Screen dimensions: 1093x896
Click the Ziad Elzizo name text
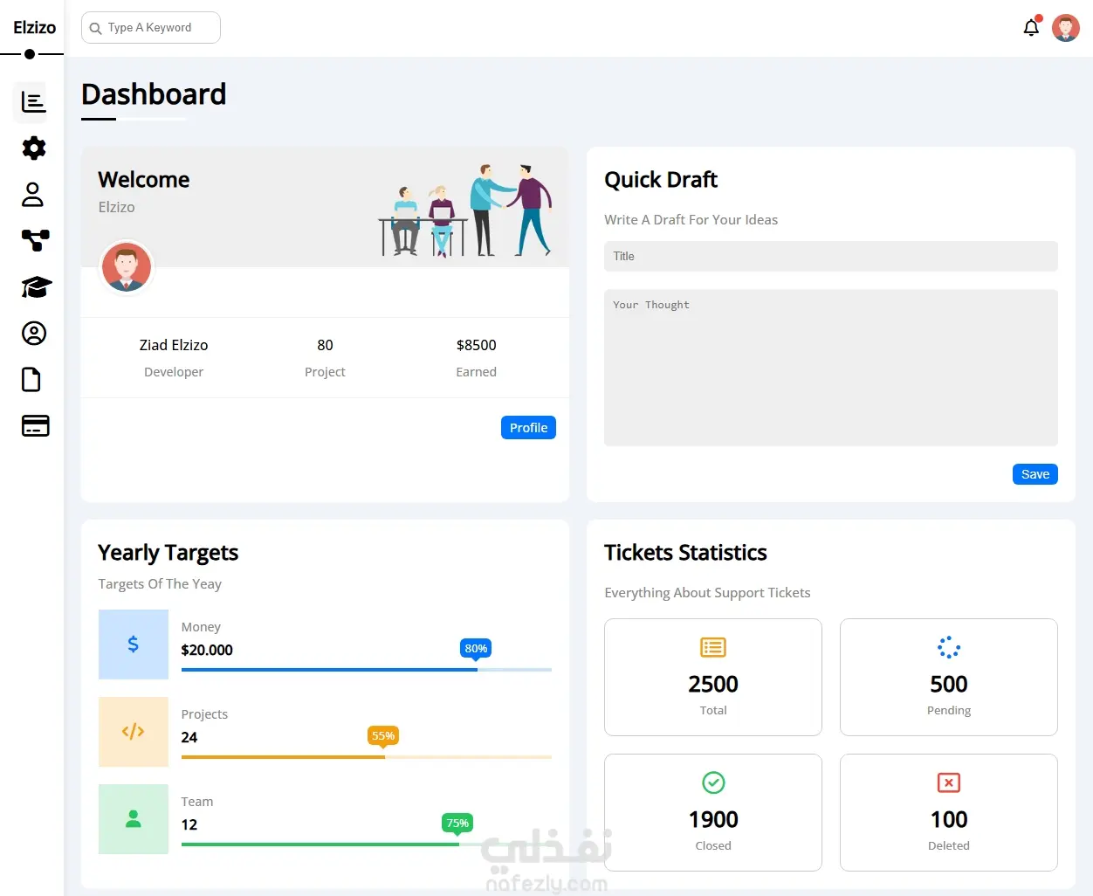click(x=174, y=345)
